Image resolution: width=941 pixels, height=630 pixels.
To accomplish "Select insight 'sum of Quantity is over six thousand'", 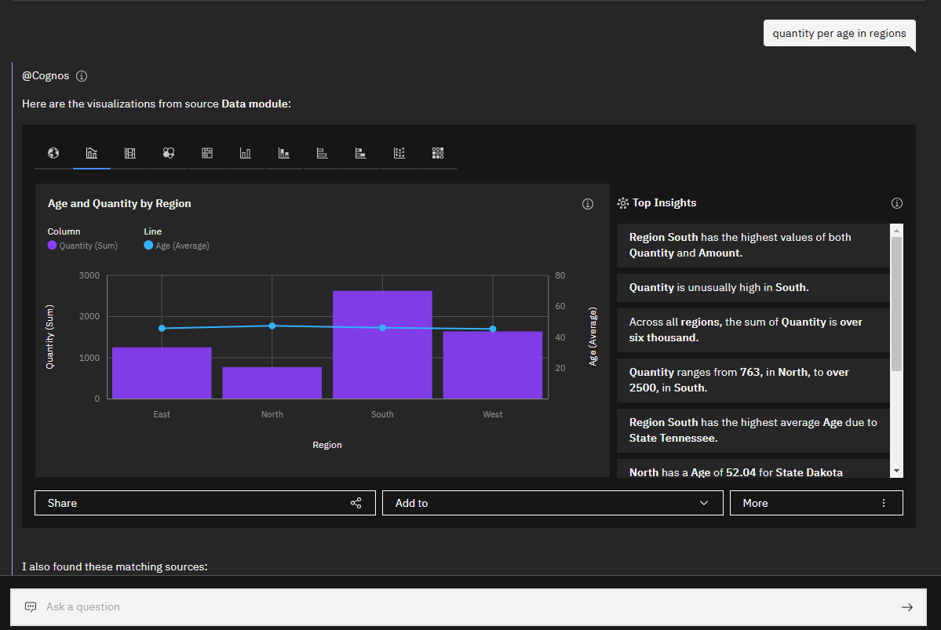I will click(x=753, y=330).
